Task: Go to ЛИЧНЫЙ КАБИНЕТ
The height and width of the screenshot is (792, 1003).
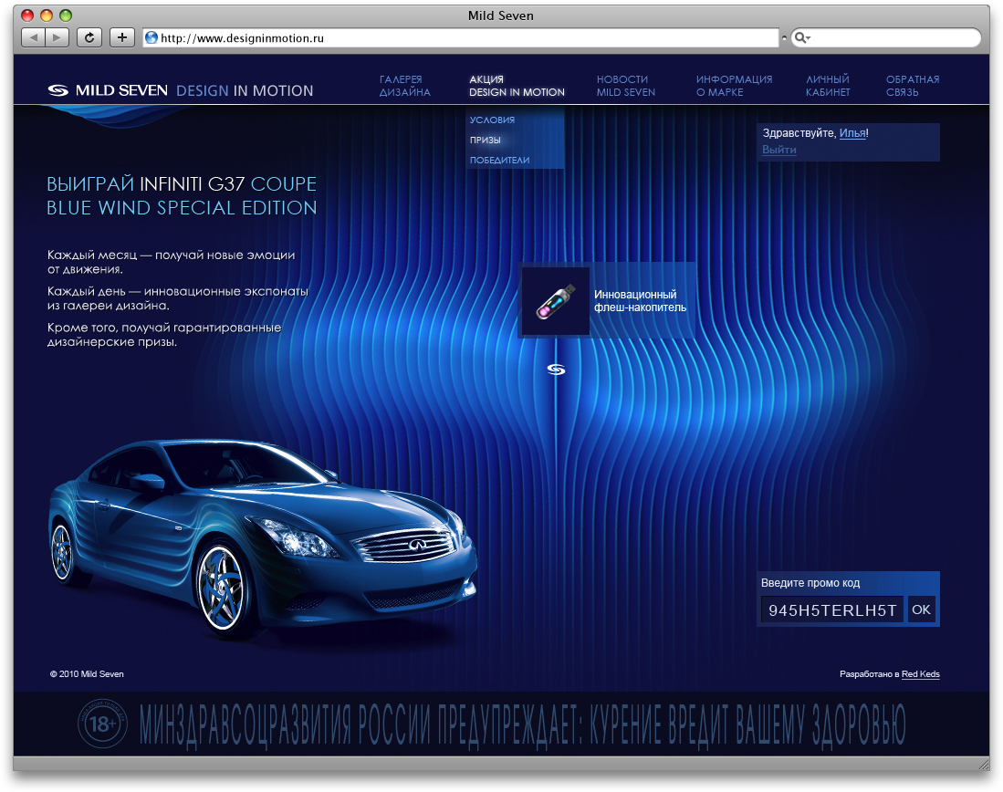Action: (828, 86)
